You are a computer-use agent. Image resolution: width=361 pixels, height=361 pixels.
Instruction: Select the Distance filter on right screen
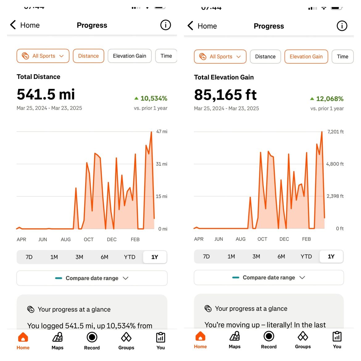(265, 56)
